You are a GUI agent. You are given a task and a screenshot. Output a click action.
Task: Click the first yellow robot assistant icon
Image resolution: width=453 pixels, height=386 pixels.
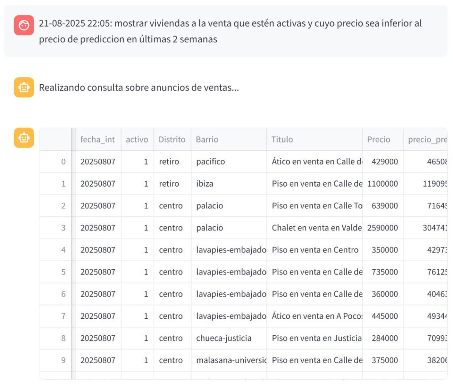click(23, 88)
